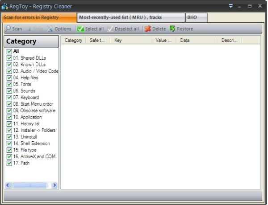Toggle the 06. Sounds checkbox
The width and height of the screenshot is (268, 205).
coord(9,91)
